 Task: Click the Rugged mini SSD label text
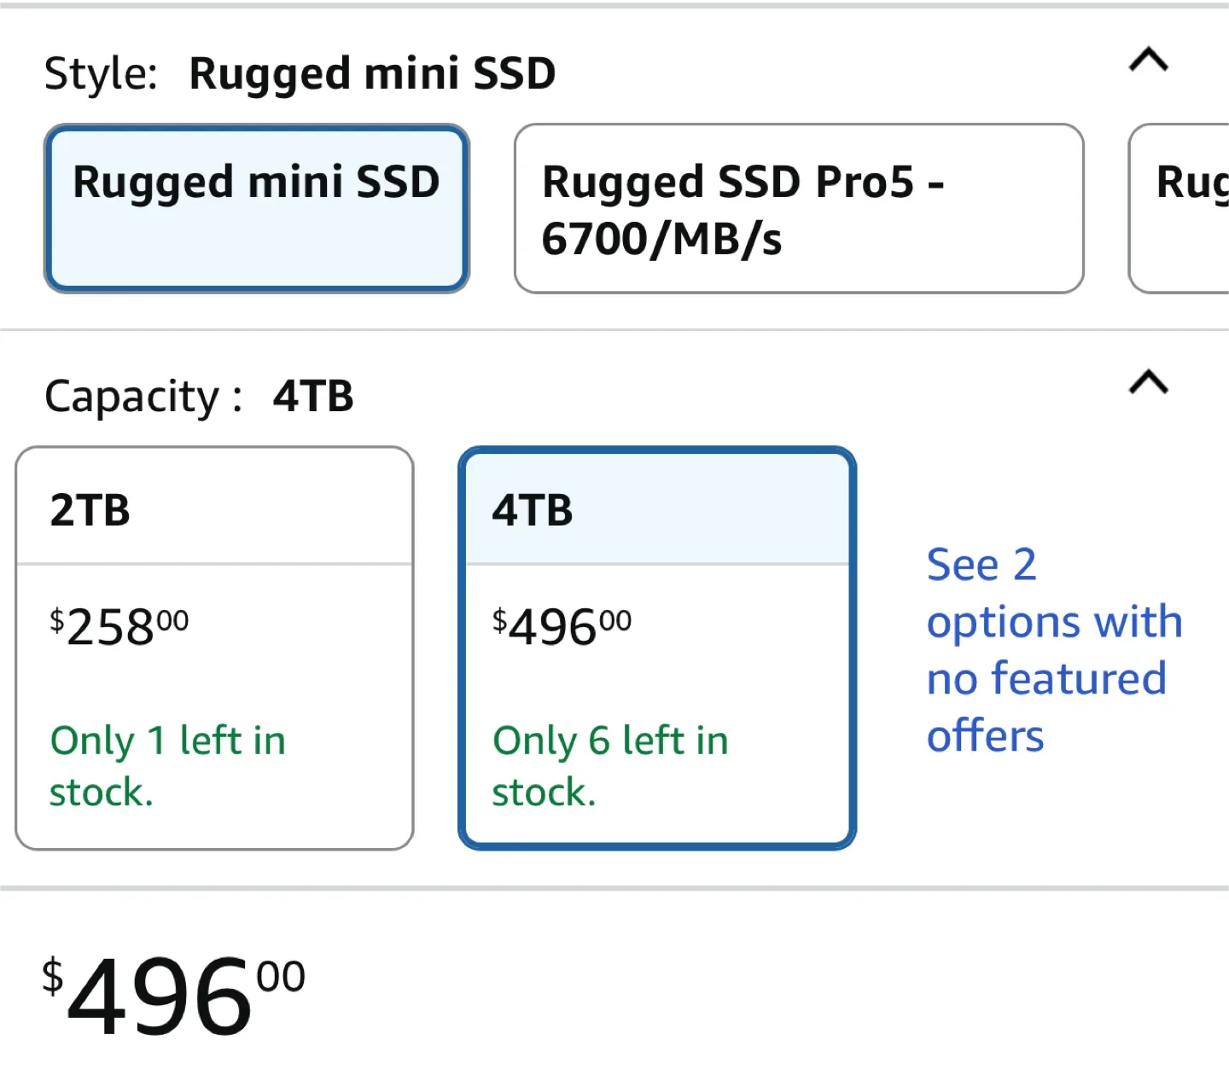[255, 181]
